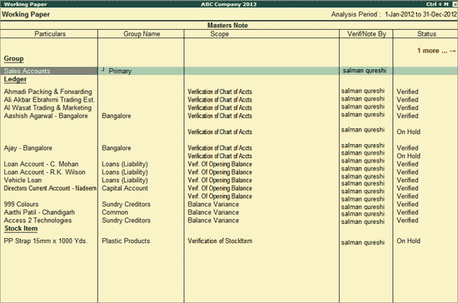Open Directors Current Account - Nadeem
The width and height of the screenshot is (458, 303).
point(50,188)
